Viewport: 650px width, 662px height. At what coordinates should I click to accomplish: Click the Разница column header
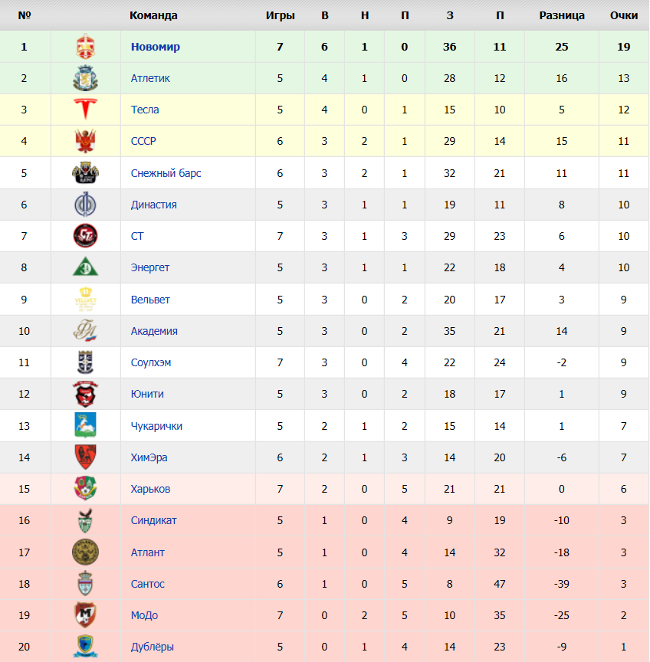tap(562, 15)
